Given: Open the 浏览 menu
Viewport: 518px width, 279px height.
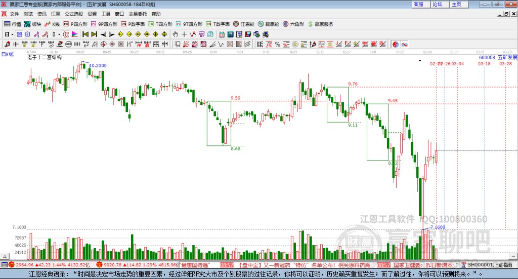Looking at the screenshot, I should tap(28, 14).
